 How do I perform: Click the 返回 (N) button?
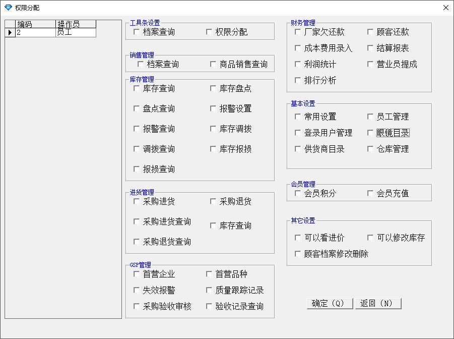(378, 303)
